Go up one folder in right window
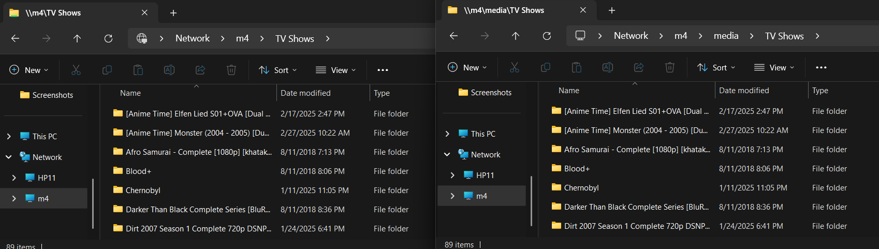879x249 pixels. coord(516,36)
